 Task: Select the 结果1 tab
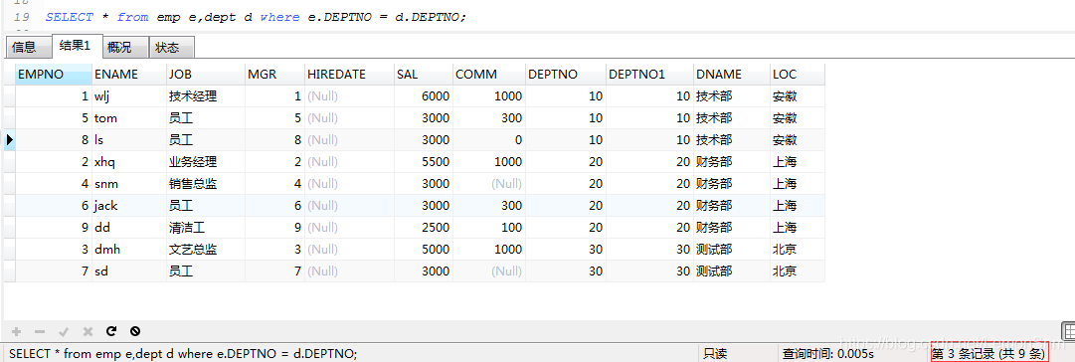(77, 46)
